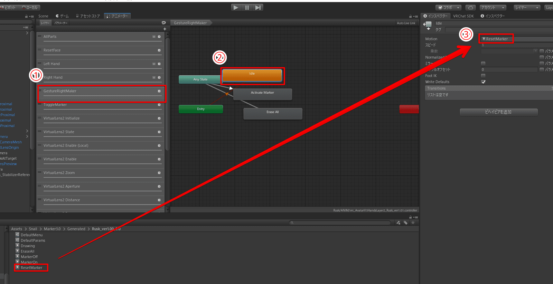The width and height of the screenshot is (553, 284).
Task: Toggle the eye visibility icon in Animator panel
Action: (163, 23)
